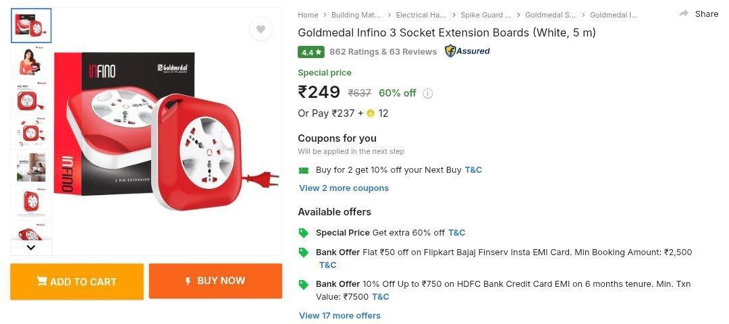Click the 4.4 star rating badge
Screen dimensions: 729x324
click(x=311, y=52)
